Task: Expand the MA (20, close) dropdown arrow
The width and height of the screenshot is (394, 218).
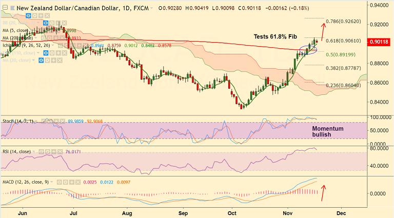Action: [x=33, y=60]
